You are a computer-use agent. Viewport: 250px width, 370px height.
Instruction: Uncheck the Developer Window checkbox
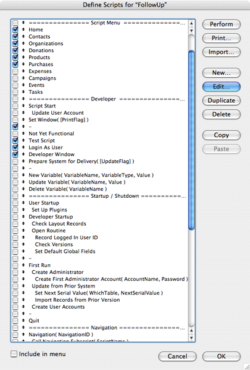click(15, 154)
